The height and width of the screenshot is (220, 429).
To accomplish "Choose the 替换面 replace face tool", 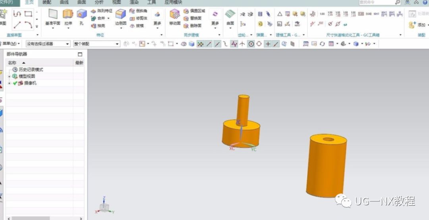I will pos(192,18).
